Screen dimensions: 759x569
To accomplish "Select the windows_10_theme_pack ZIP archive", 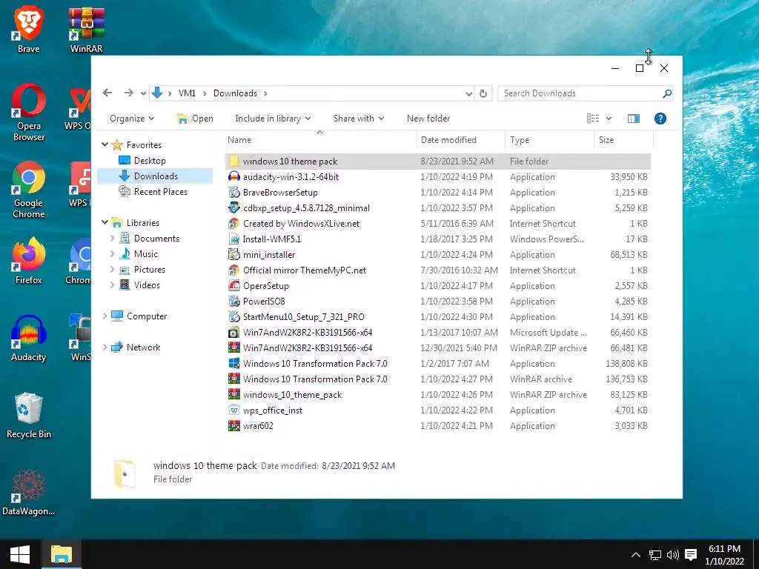I will coord(438,394).
